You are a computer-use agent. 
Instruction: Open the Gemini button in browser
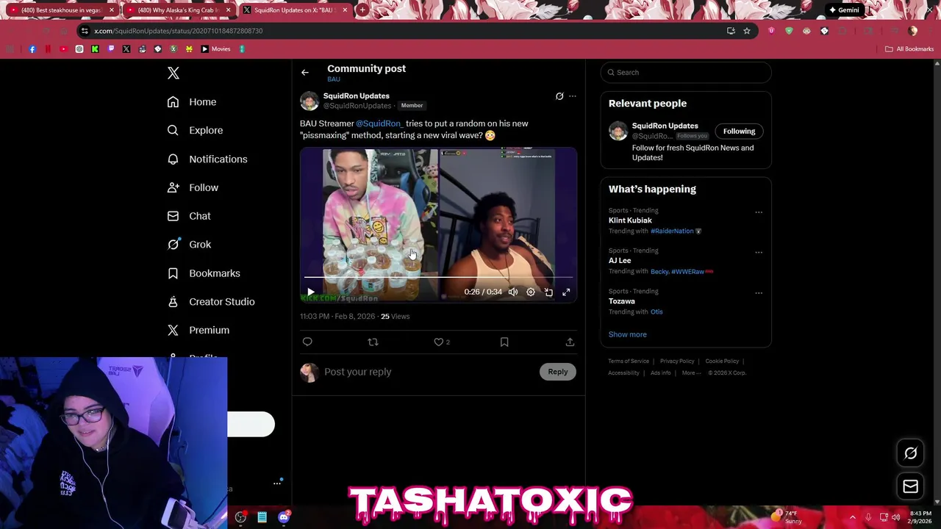pos(844,10)
